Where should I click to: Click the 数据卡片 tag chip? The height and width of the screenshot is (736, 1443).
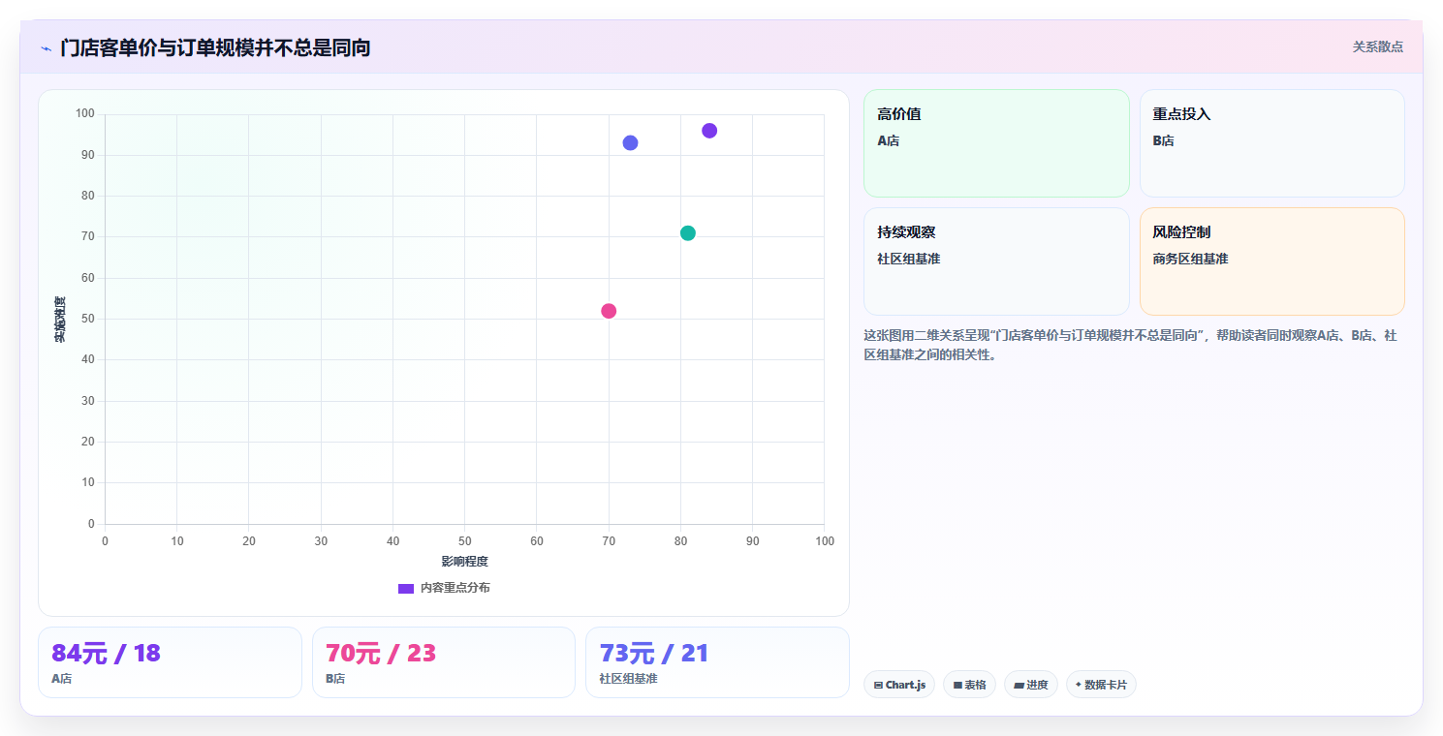[x=1101, y=685]
